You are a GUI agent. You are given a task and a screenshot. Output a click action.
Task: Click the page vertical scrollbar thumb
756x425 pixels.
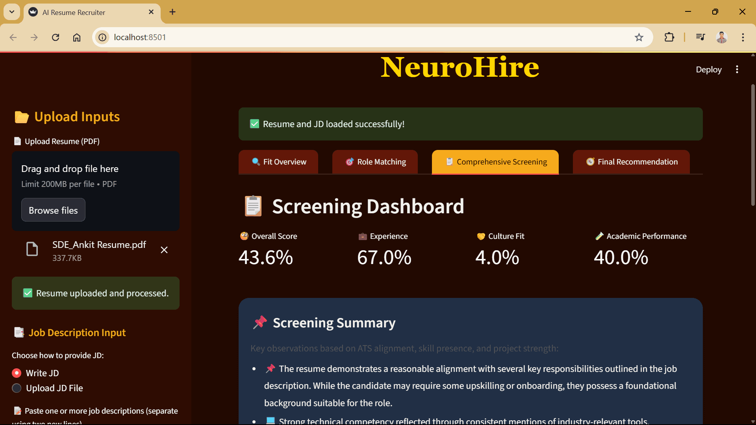[752, 146]
